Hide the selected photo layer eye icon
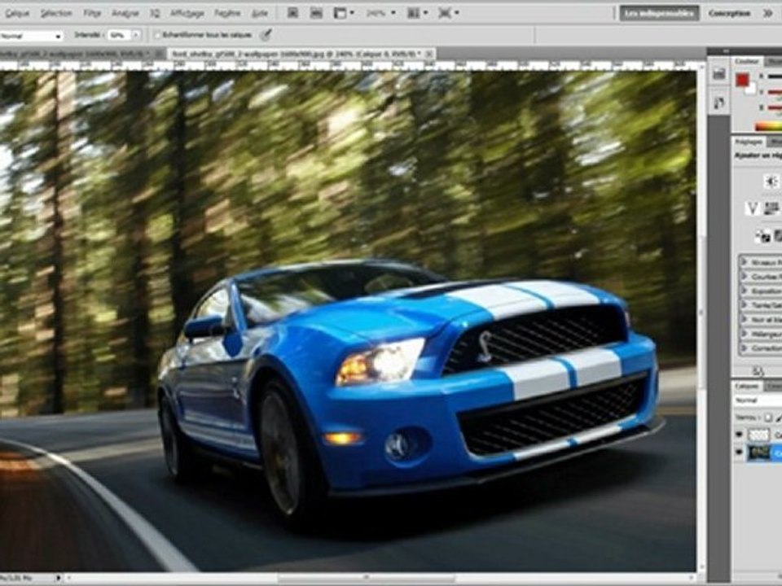The image size is (782, 586). click(x=739, y=453)
